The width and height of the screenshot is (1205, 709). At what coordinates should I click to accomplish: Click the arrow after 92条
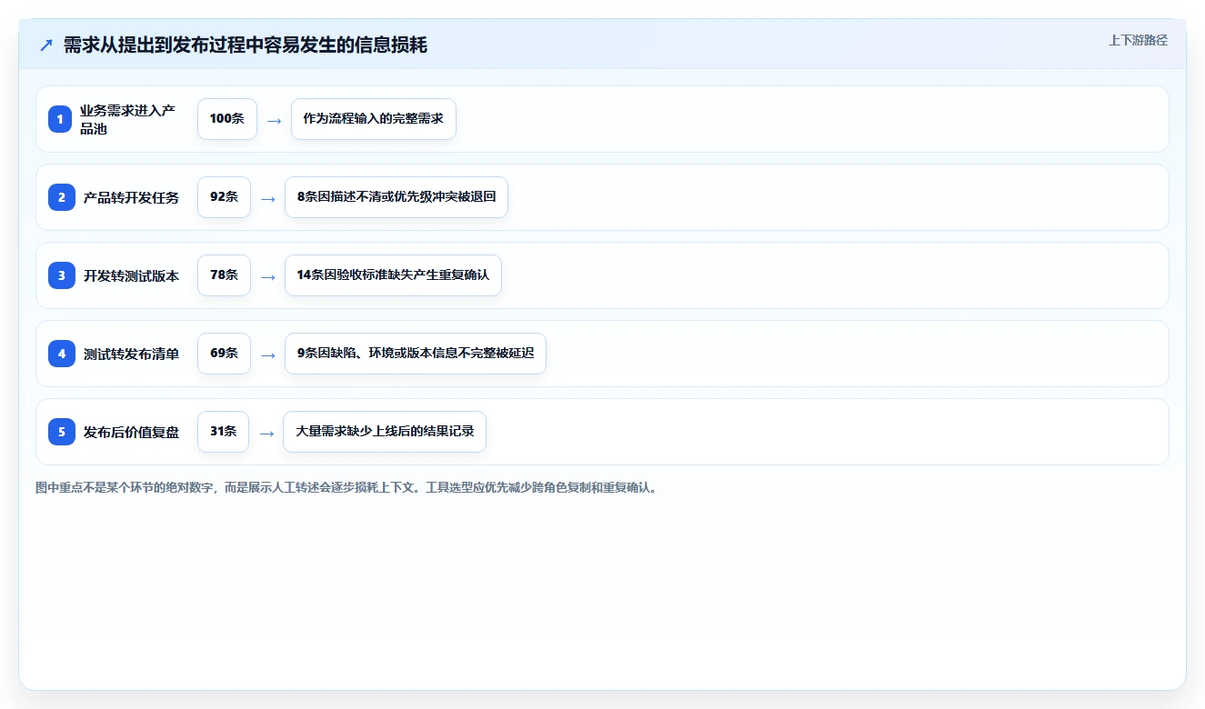tap(267, 198)
